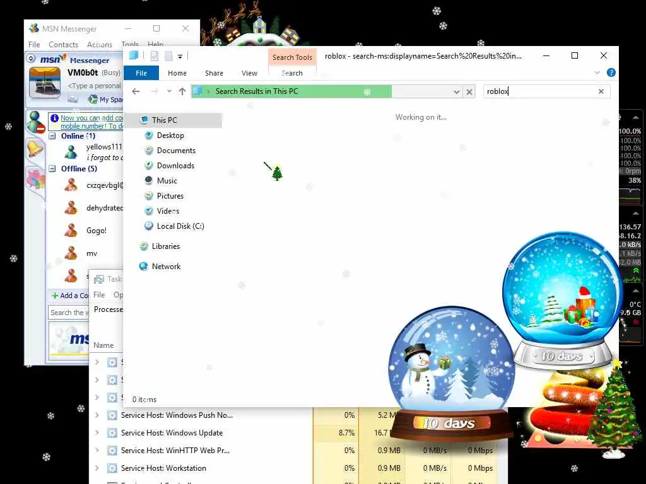Expand the ribbon with the chevron
Image resolution: width=646 pixels, height=484 pixels.
pyautogui.click(x=597, y=73)
